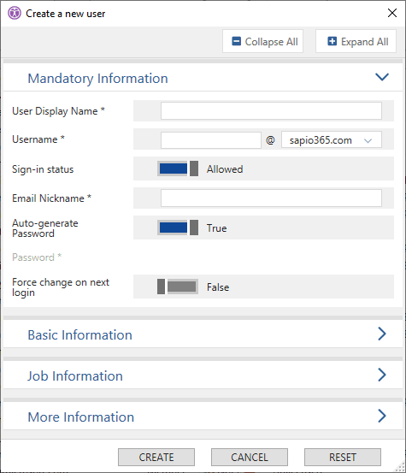Open the Job Information section header
Image resolution: width=406 pixels, height=473 pixels.
click(x=203, y=375)
